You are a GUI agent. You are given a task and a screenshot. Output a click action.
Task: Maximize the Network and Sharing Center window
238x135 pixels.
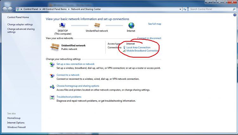point(225,2)
